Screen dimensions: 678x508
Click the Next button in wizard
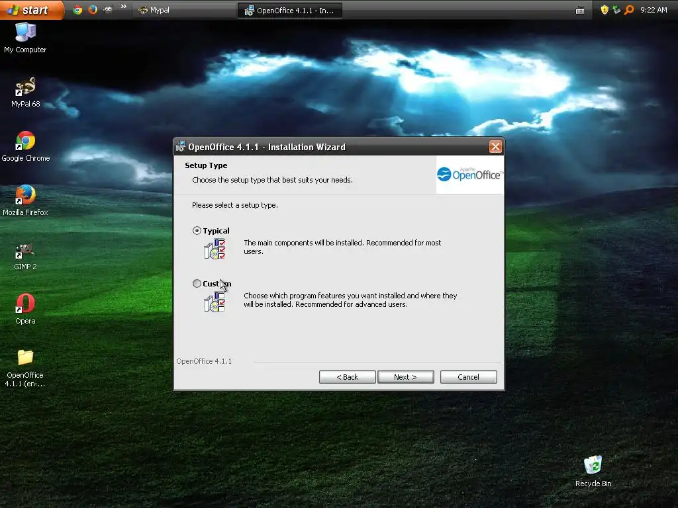coord(406,377)
